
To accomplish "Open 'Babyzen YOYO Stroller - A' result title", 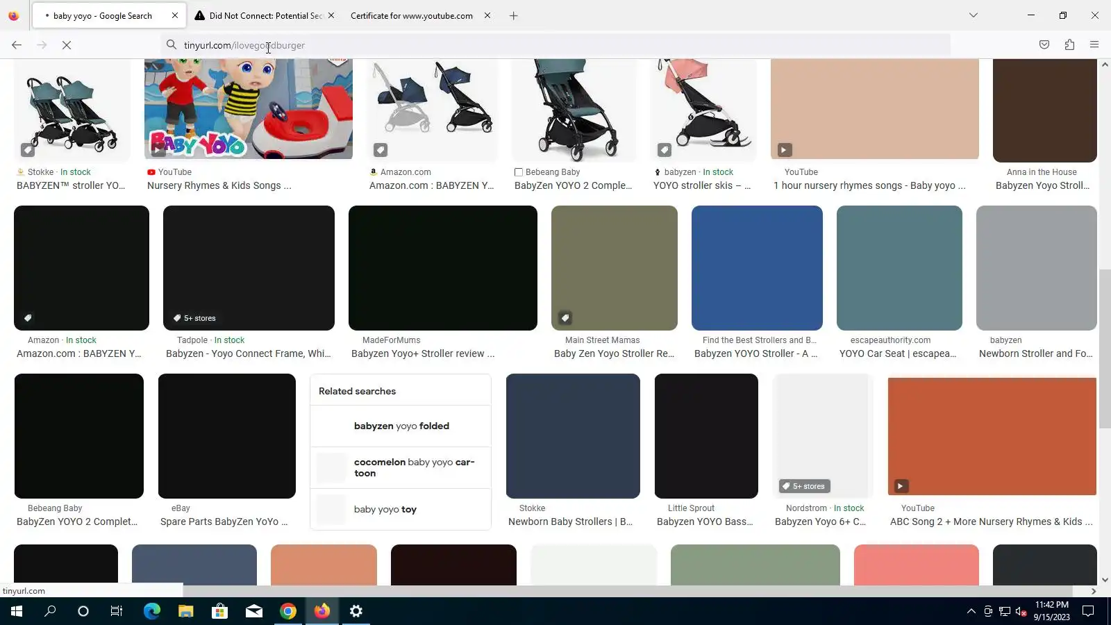I will pos(755,353).
